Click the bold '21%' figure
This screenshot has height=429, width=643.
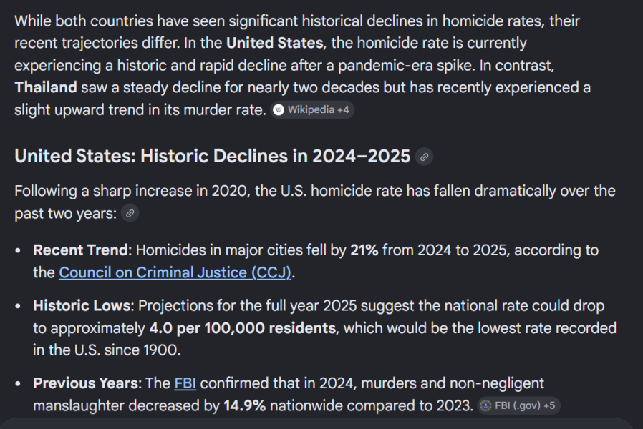[x=364, y=250]
